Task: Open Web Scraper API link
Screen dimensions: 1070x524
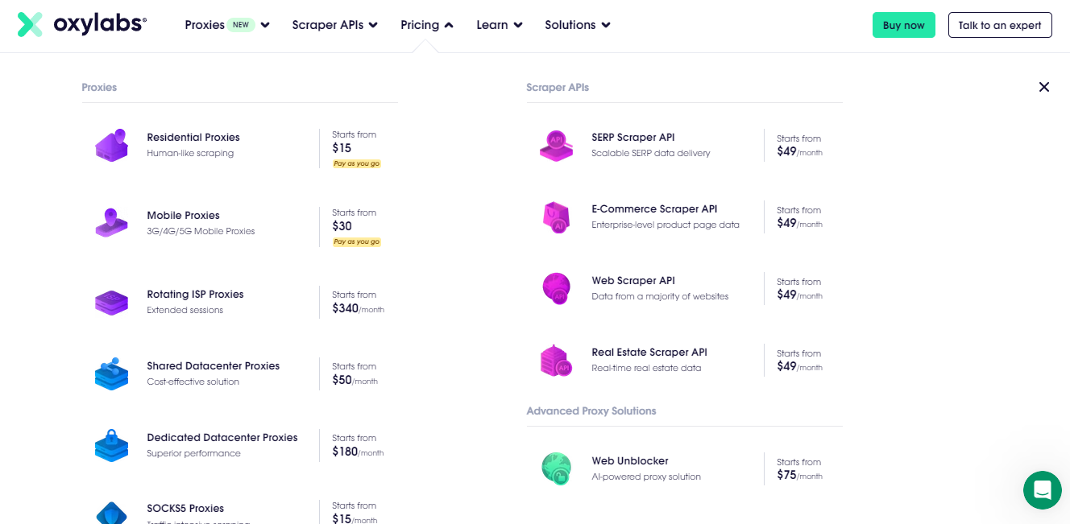Action: coord(633,281)
